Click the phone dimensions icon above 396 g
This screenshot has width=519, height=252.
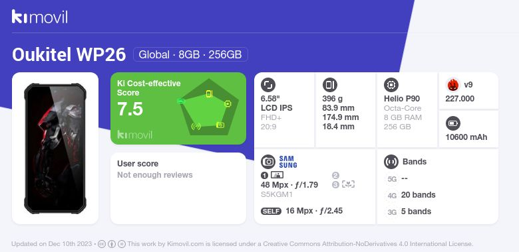(x=329, y=85)
